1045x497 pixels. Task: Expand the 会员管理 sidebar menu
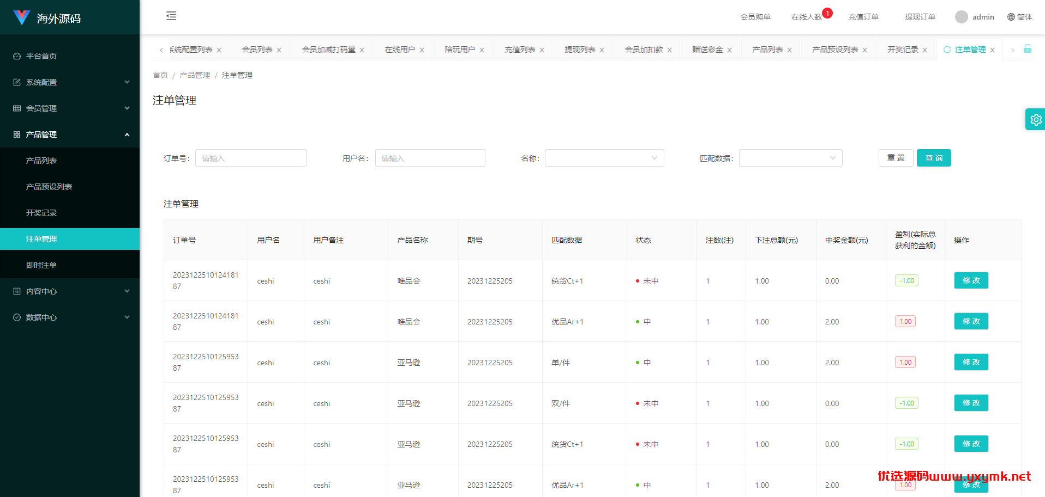coord(70,108)
